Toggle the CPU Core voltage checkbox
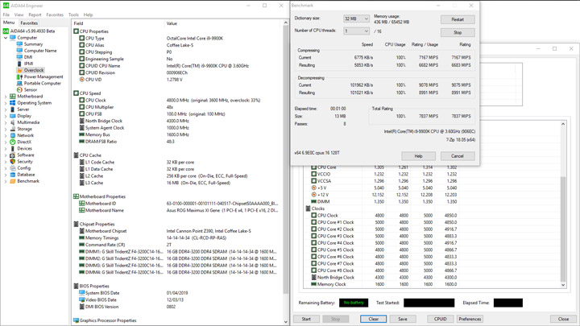This screenshot has width=580, height=326. click(x=313, y=167)
